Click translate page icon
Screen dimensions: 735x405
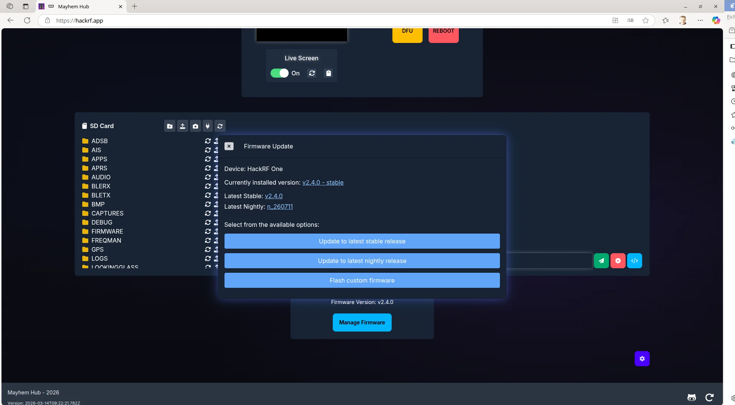click(630, 20)
